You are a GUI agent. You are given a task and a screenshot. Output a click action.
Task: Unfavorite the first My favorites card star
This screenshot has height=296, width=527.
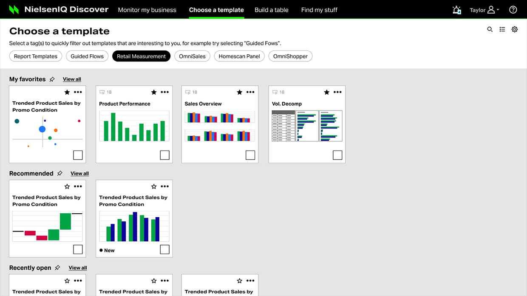pos(67,92)
